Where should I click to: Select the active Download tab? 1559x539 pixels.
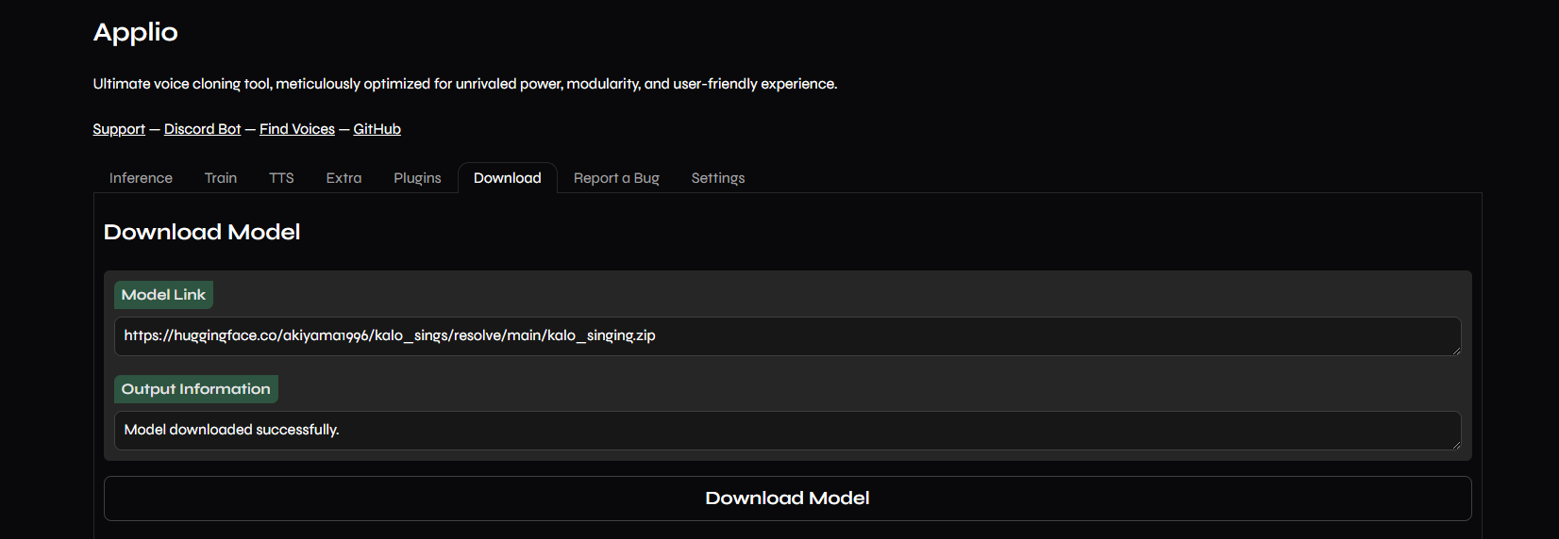point(507,178)
